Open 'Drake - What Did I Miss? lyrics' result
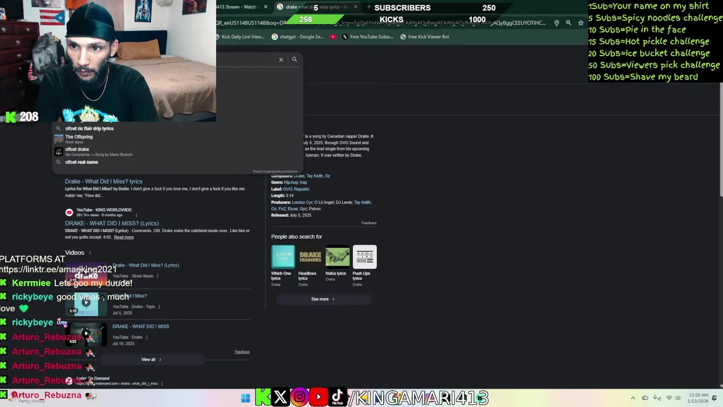This screenshot has width=723, height=407. pyautogui.click(x=103, y=181)
